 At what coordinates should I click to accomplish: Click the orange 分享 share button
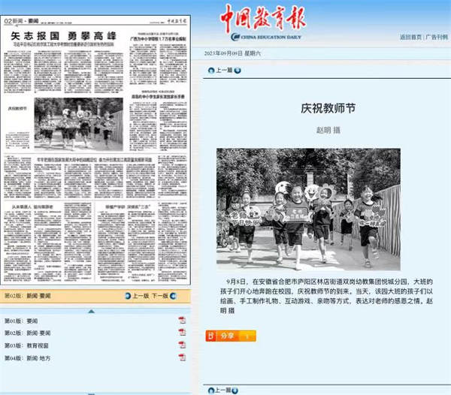tap(226, 336)
